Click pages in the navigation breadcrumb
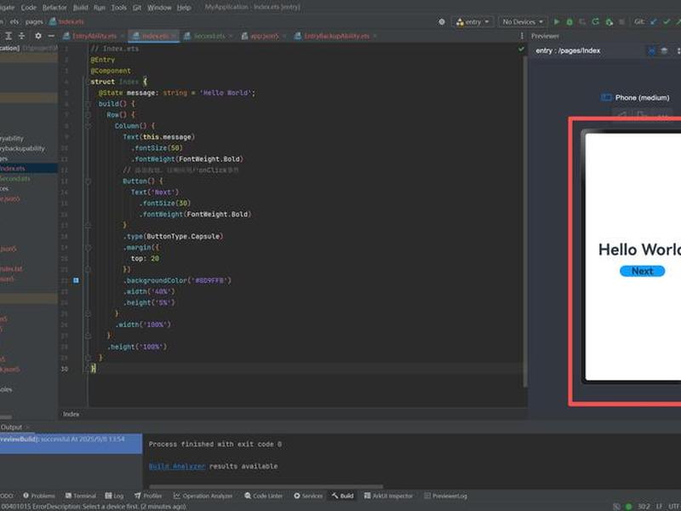 click(x=34, y=22)
